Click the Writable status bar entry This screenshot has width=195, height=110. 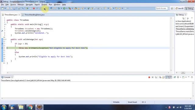pos(116,102)
